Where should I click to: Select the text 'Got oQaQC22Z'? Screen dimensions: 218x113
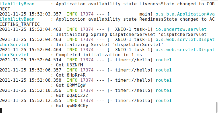click(72, 95)
